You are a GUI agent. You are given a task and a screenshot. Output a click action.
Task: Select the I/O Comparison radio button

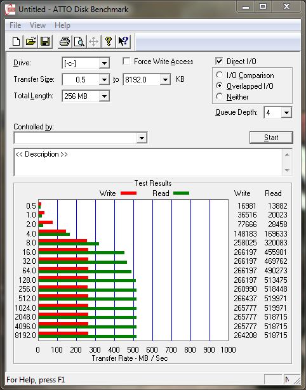220,75
